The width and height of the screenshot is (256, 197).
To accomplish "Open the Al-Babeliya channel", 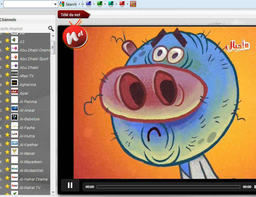I will coord(29,119).
